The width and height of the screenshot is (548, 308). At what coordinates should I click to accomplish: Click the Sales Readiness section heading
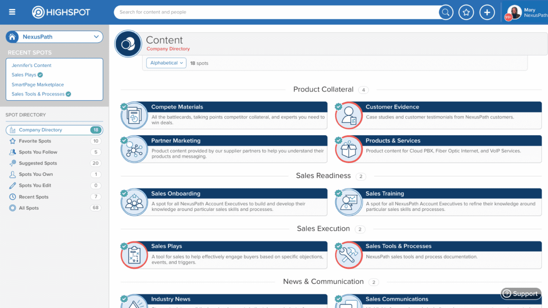point(323,176)
